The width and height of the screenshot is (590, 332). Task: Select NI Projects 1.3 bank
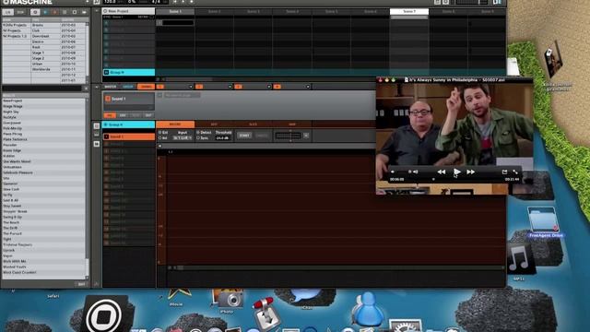(x=17, y=36)
